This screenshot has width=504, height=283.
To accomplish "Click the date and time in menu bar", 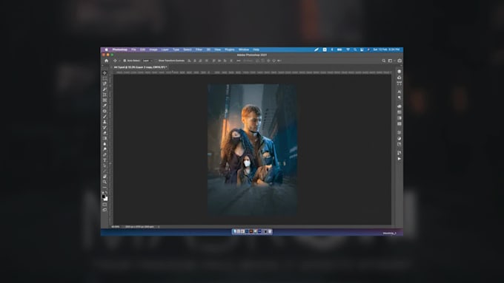I will pyautogui.click(x=386, y=50).
